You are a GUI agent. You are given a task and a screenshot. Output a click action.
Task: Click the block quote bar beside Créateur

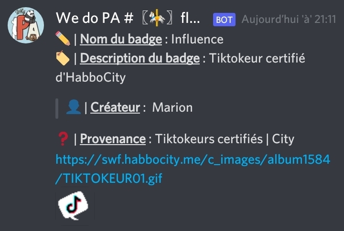click(57, 109)
